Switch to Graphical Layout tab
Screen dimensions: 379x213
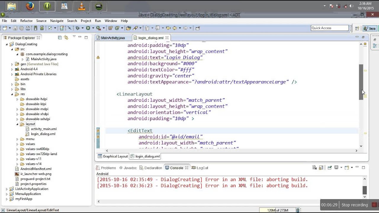click(x=113, y=156)
